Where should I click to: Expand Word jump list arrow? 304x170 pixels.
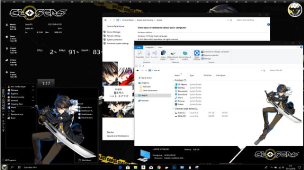(x=33, y=108)
